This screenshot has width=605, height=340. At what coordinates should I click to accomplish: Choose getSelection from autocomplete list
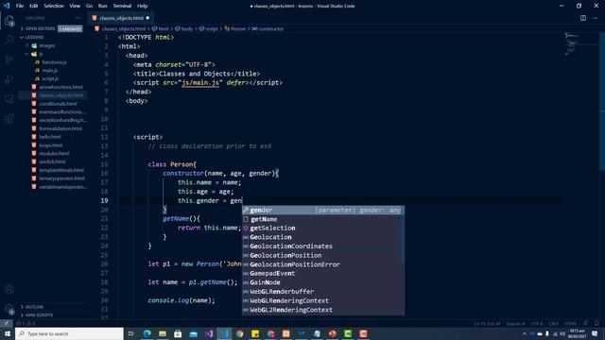coord(323,229)
